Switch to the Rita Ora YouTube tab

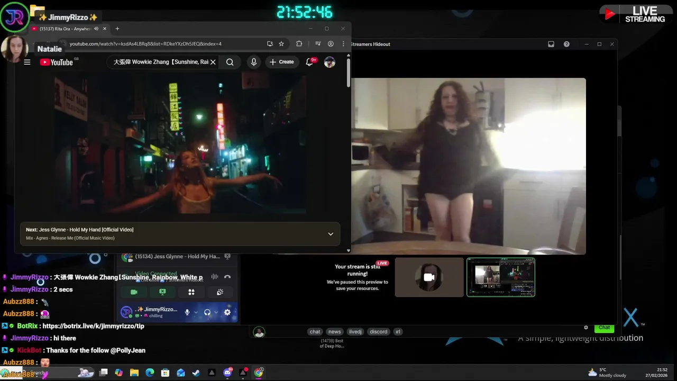tap(66, 29)
